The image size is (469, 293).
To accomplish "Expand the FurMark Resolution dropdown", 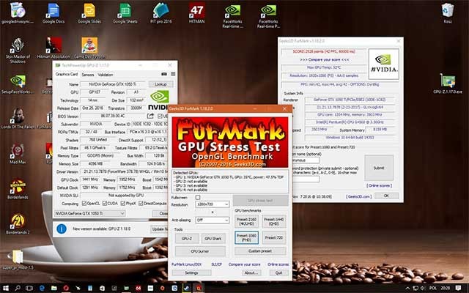I will tap(213, 204).
